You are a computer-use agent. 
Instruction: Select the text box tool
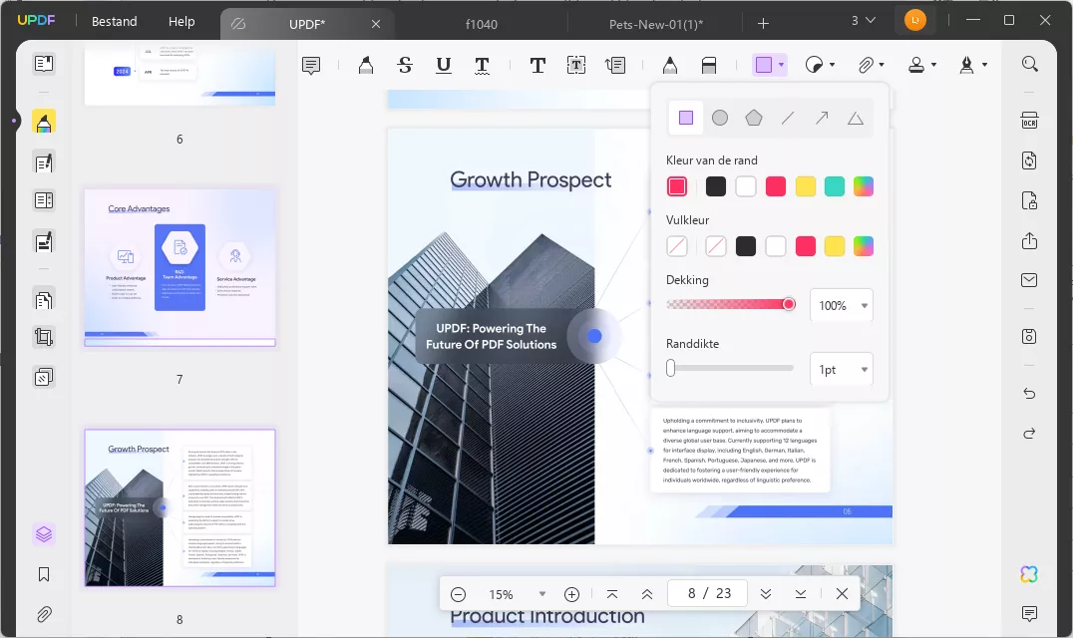576,66
